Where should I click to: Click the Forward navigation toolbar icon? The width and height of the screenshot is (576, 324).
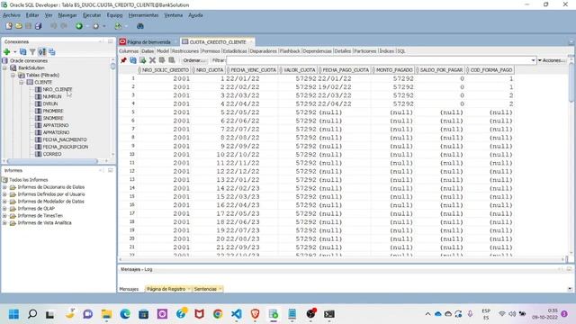pyautogui.click(x=96, y=26)
